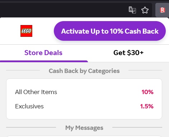The height and width of the screenshot is (137, 169).
Task: Click the 1.5% cash back rate
Action: [147, 106]
